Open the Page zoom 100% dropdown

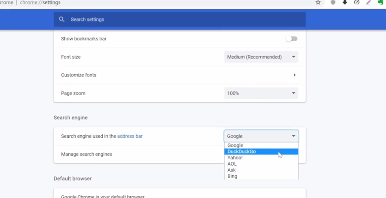[261, 93]
